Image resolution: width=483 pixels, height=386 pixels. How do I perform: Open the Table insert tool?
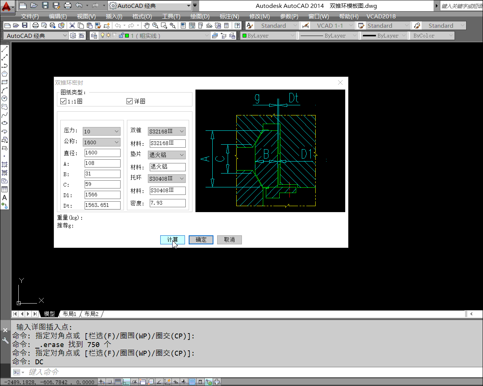coord(4,189)
